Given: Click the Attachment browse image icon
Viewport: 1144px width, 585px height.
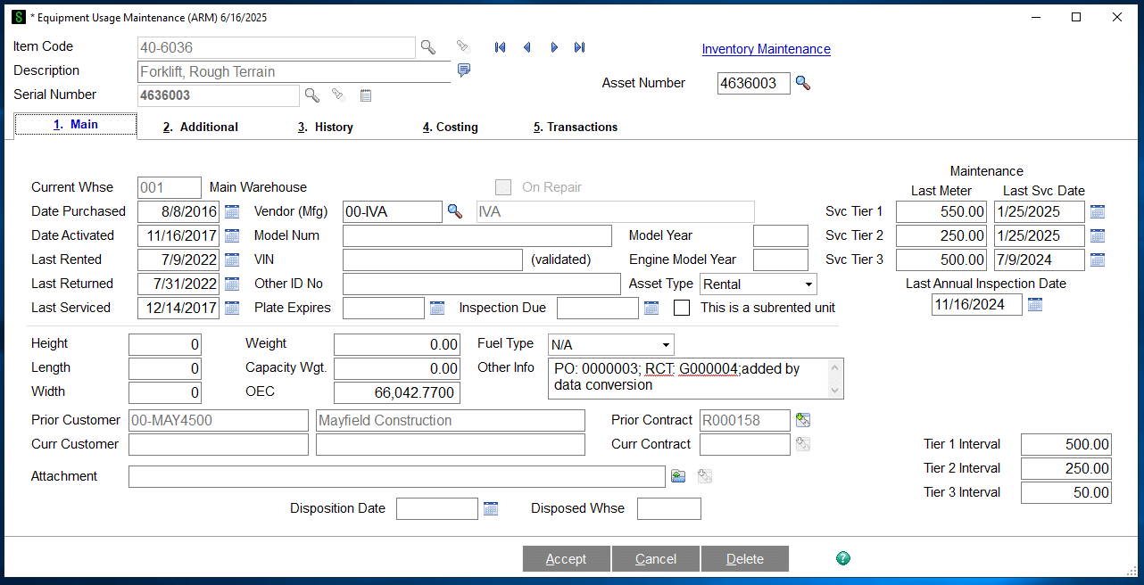Looking at the screenshot, I should tap(678, 476).
